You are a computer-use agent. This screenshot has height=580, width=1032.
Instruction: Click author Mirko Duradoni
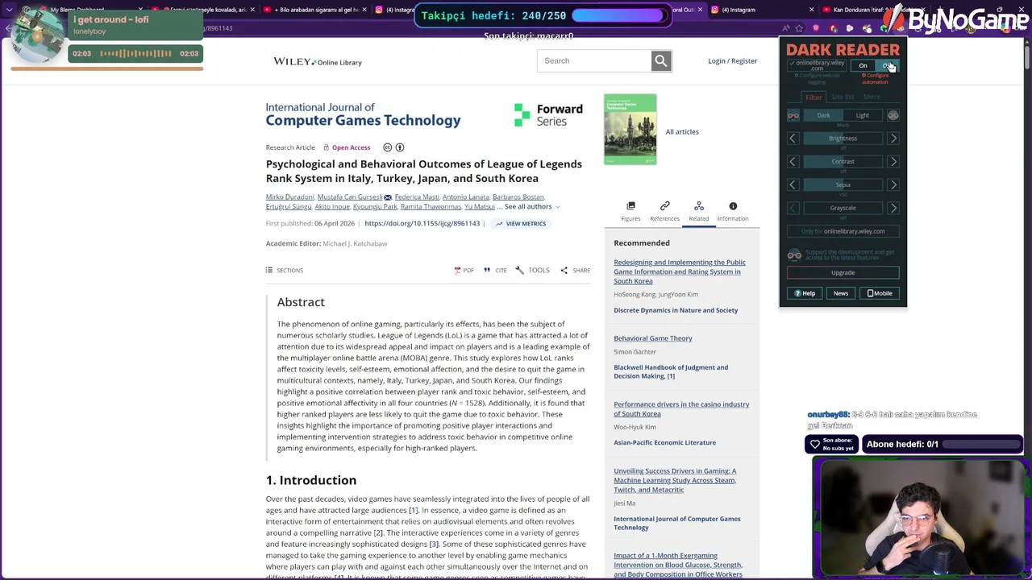click(289, 197)
